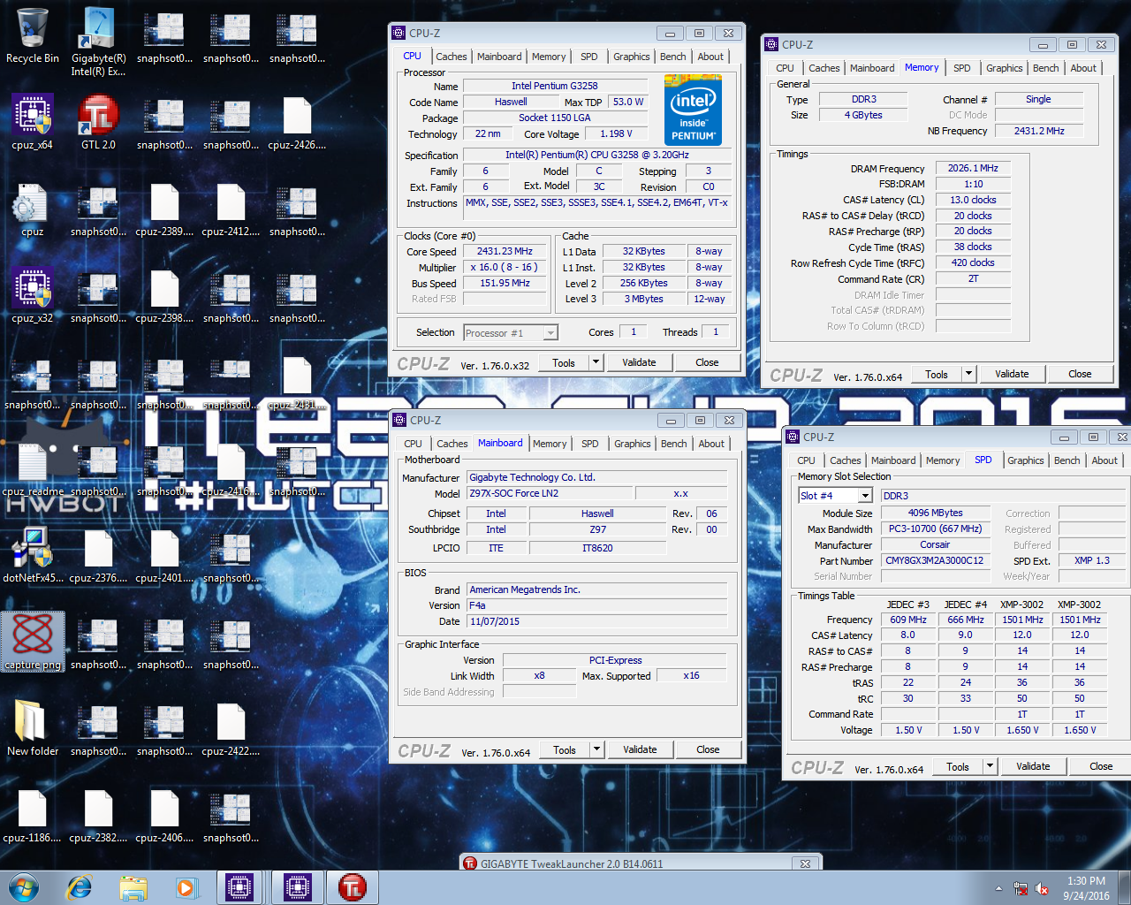Viewport: 1131px width, 905px height.
Task: Open the Bench tab in the x32 CPU-Z window
Action: point(672,57)
